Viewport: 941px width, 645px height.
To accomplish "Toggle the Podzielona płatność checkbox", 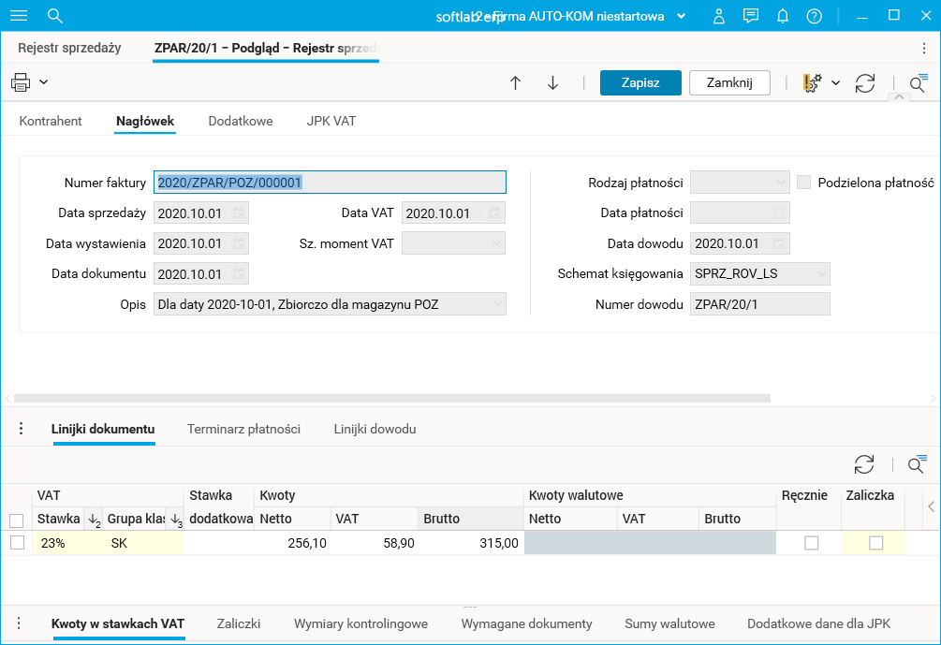I will (x=803, y=183).
